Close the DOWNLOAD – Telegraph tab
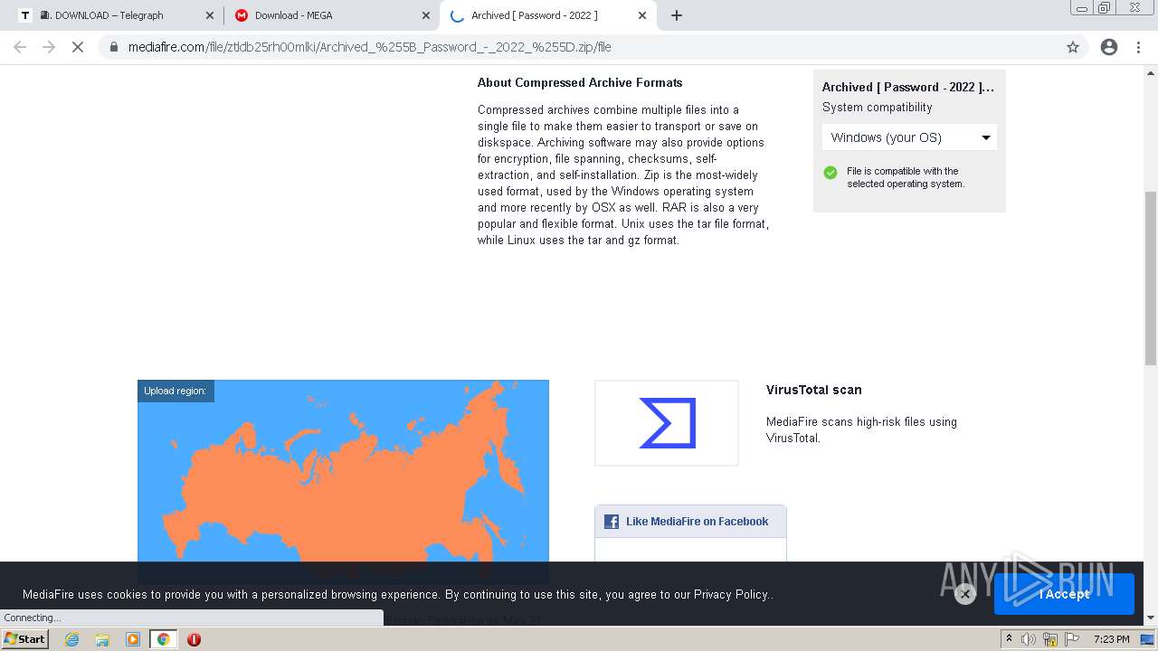The width and height of the screenshot is (1158, 651). (x=210, y=15)
